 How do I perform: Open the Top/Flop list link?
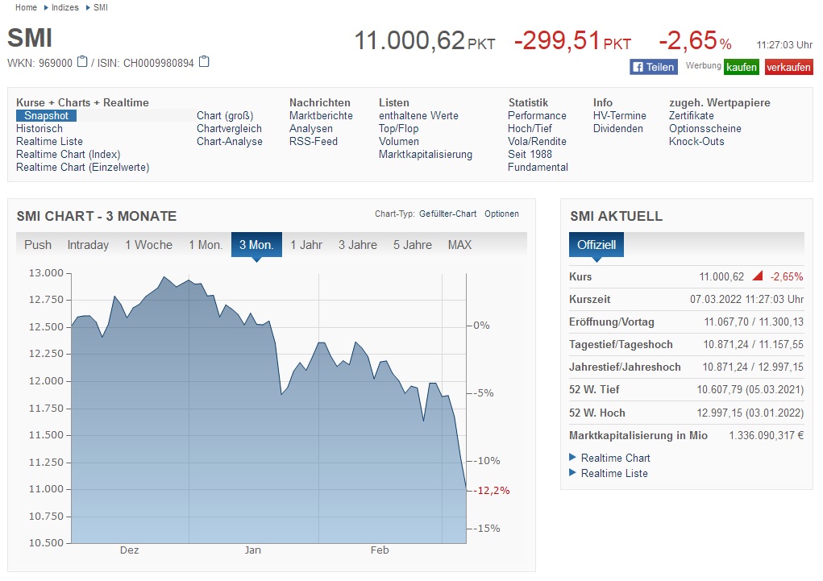tap(398, 128)
